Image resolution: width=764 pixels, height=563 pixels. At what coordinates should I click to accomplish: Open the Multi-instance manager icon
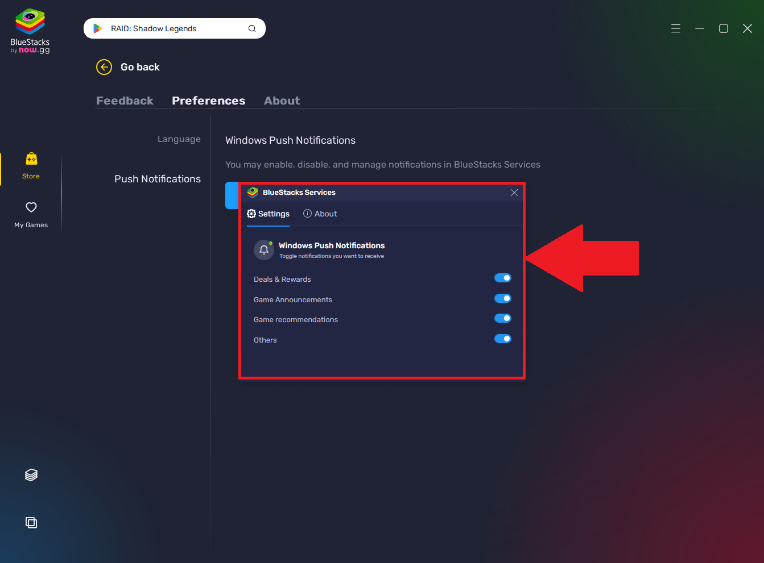pos(31,474)
